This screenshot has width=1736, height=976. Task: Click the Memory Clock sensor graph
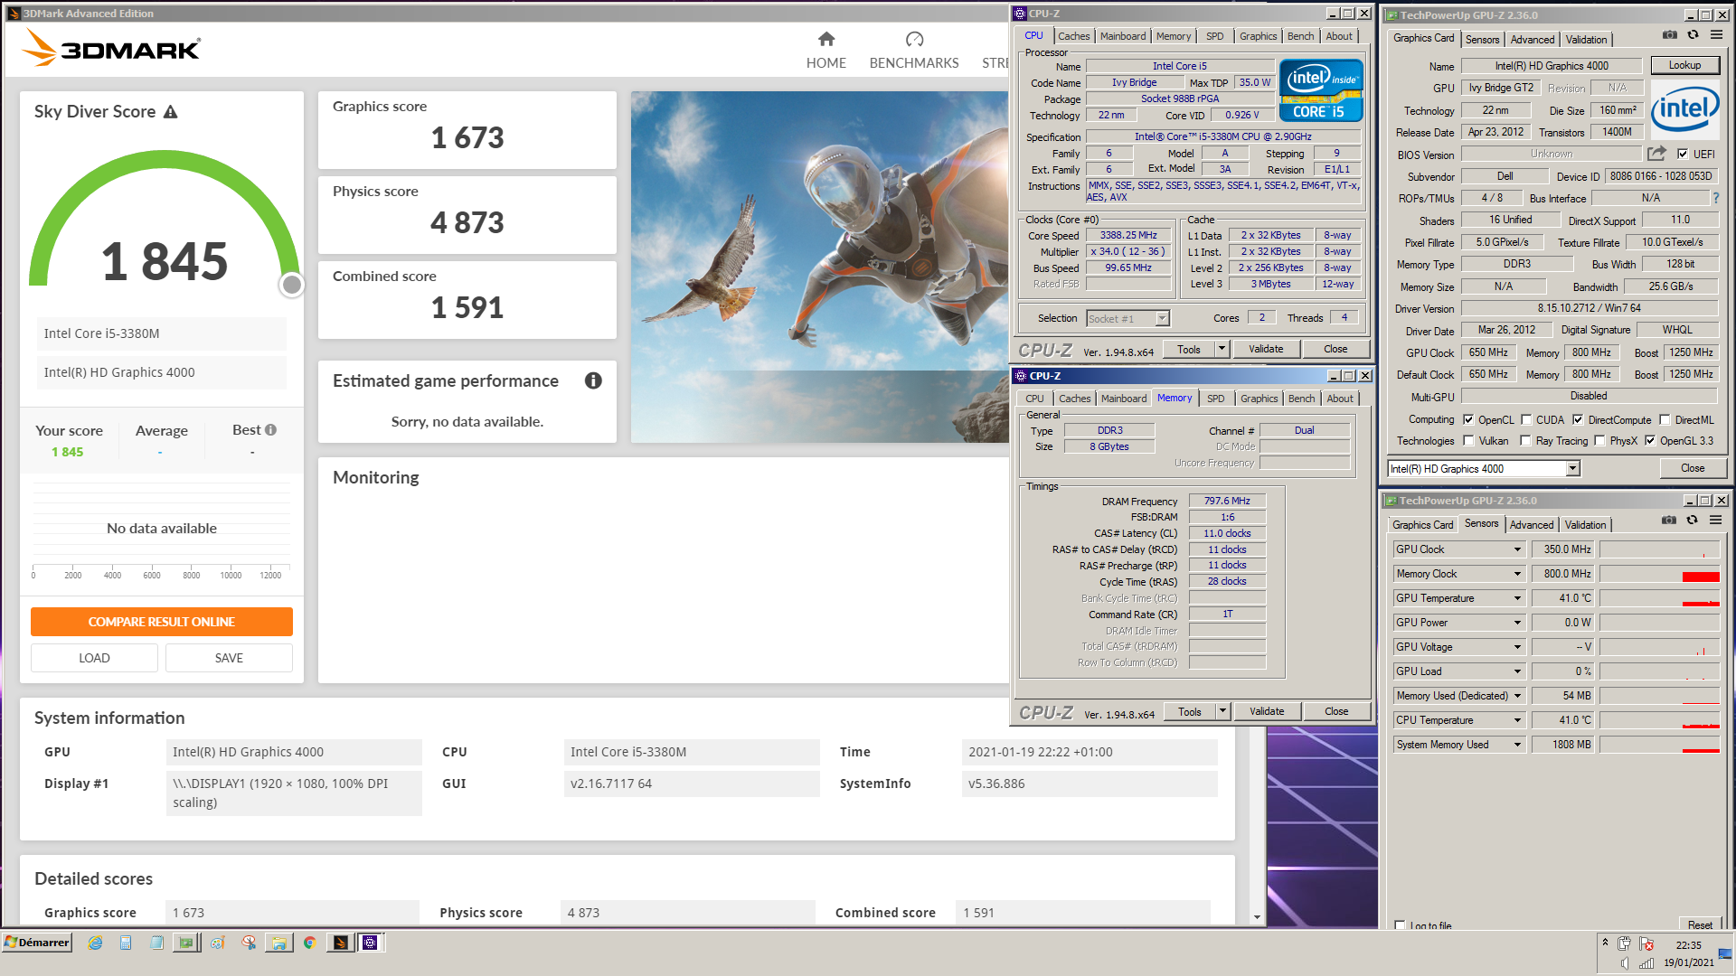(x=1659, y=574)
